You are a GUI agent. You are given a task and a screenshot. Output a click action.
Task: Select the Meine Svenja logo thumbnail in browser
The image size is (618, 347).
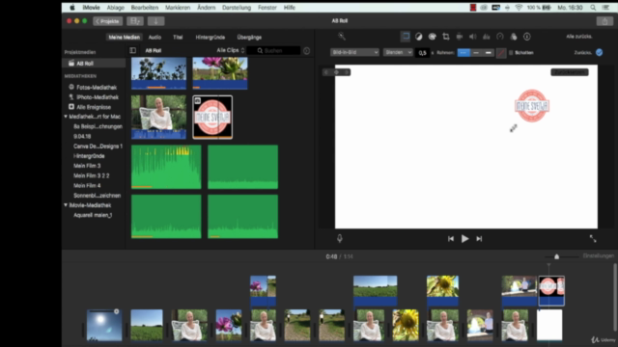coord(212,118)
